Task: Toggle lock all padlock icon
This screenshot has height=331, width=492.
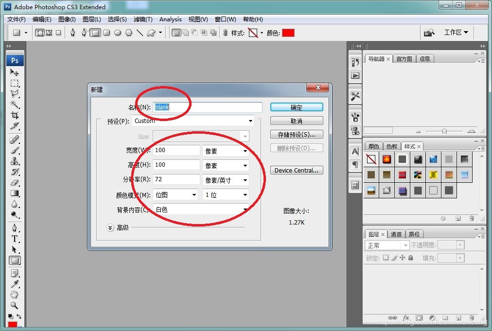Action: tap(411, 258)
